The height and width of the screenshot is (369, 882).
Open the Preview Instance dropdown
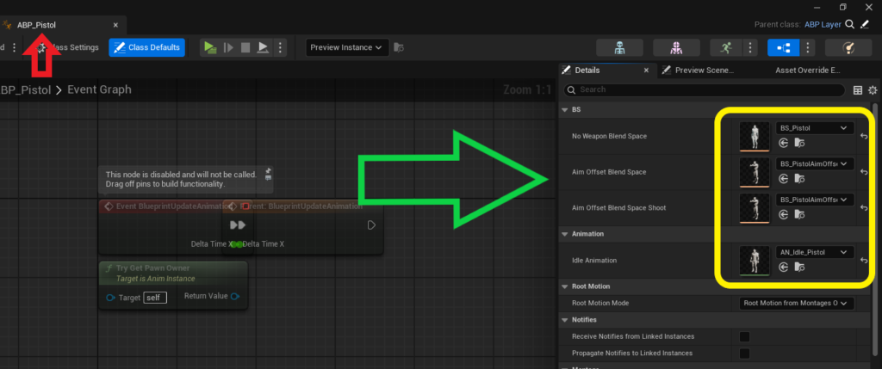coord(347,47)
